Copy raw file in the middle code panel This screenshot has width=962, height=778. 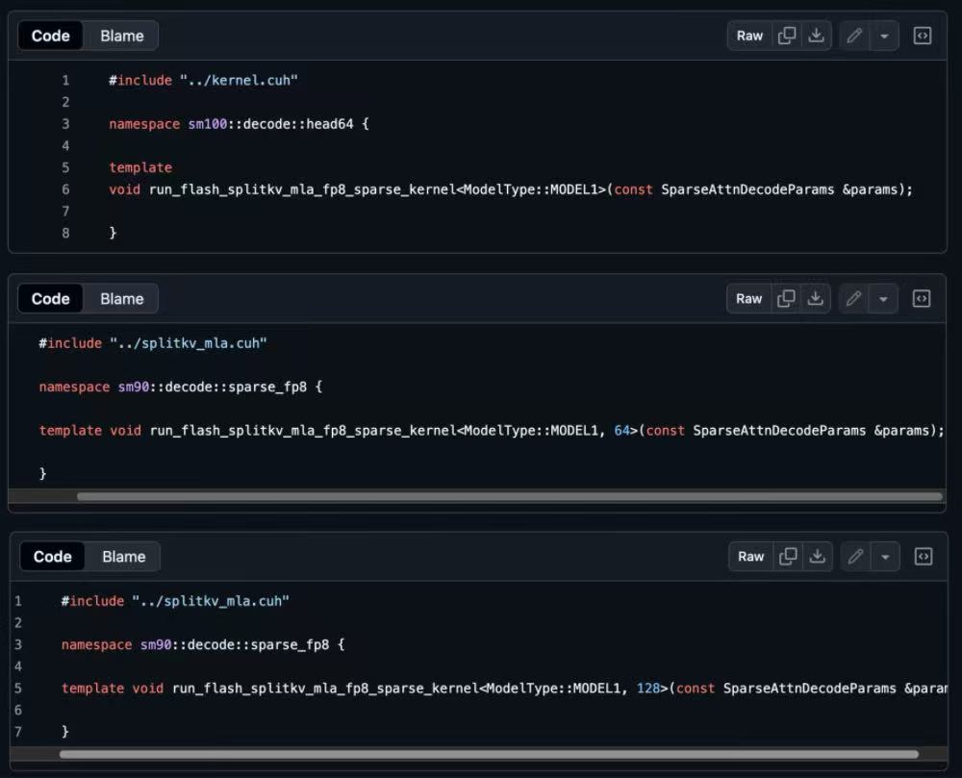click(786, 298)
